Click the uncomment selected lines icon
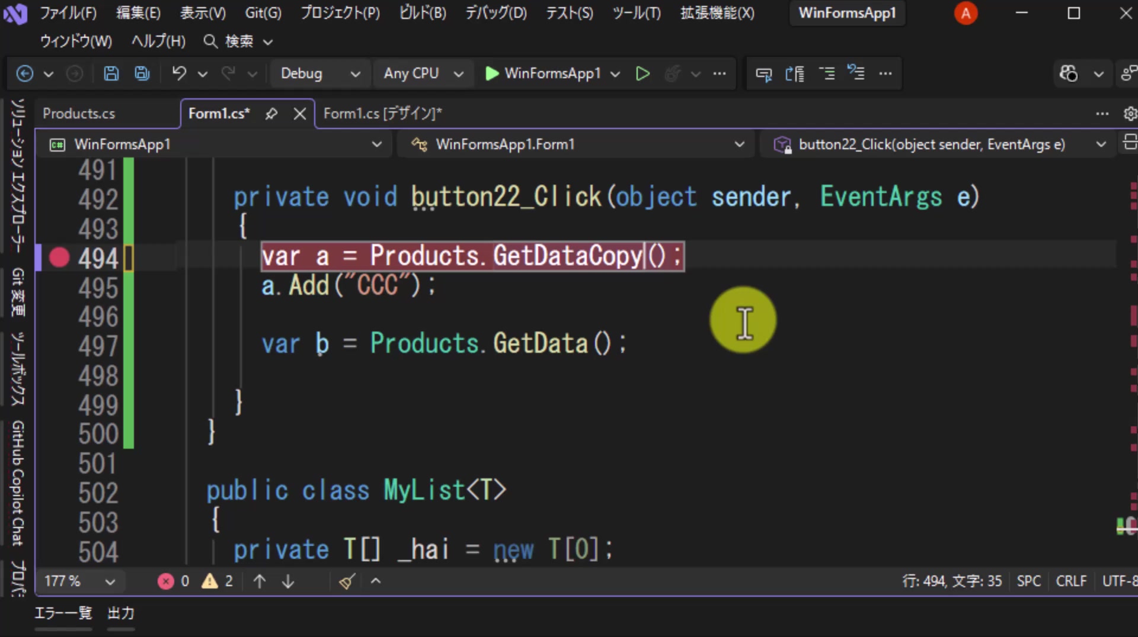Viewport: 1138px width, 637px height. 856,73
